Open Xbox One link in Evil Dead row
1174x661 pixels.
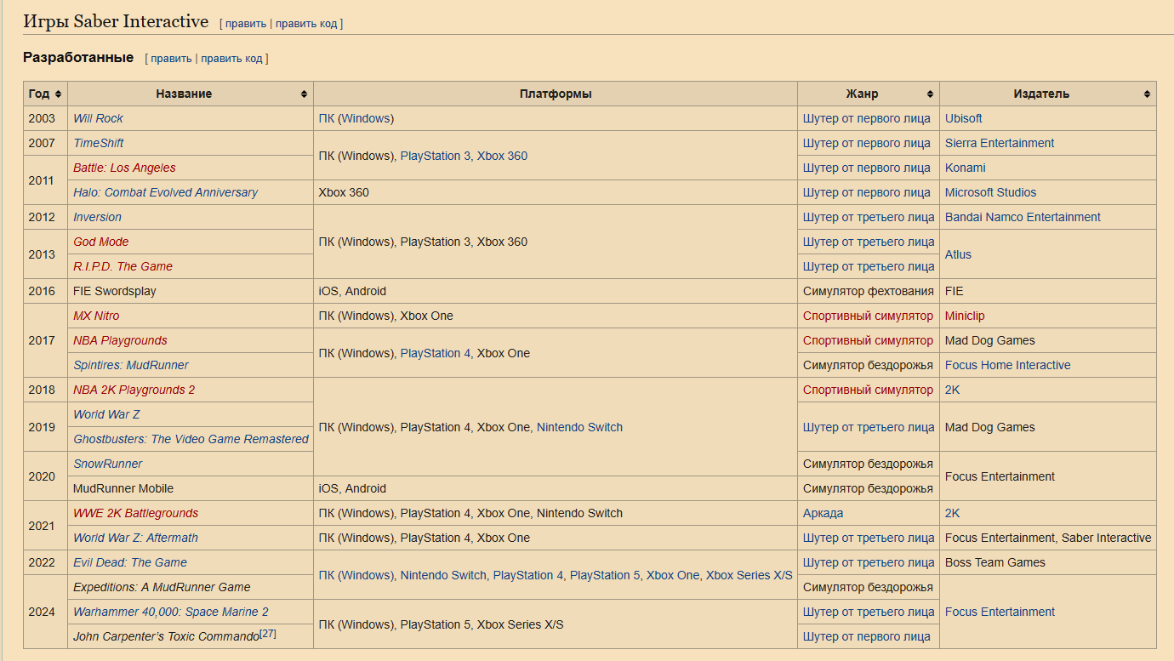pyautogui.click(x=673, y=575)
